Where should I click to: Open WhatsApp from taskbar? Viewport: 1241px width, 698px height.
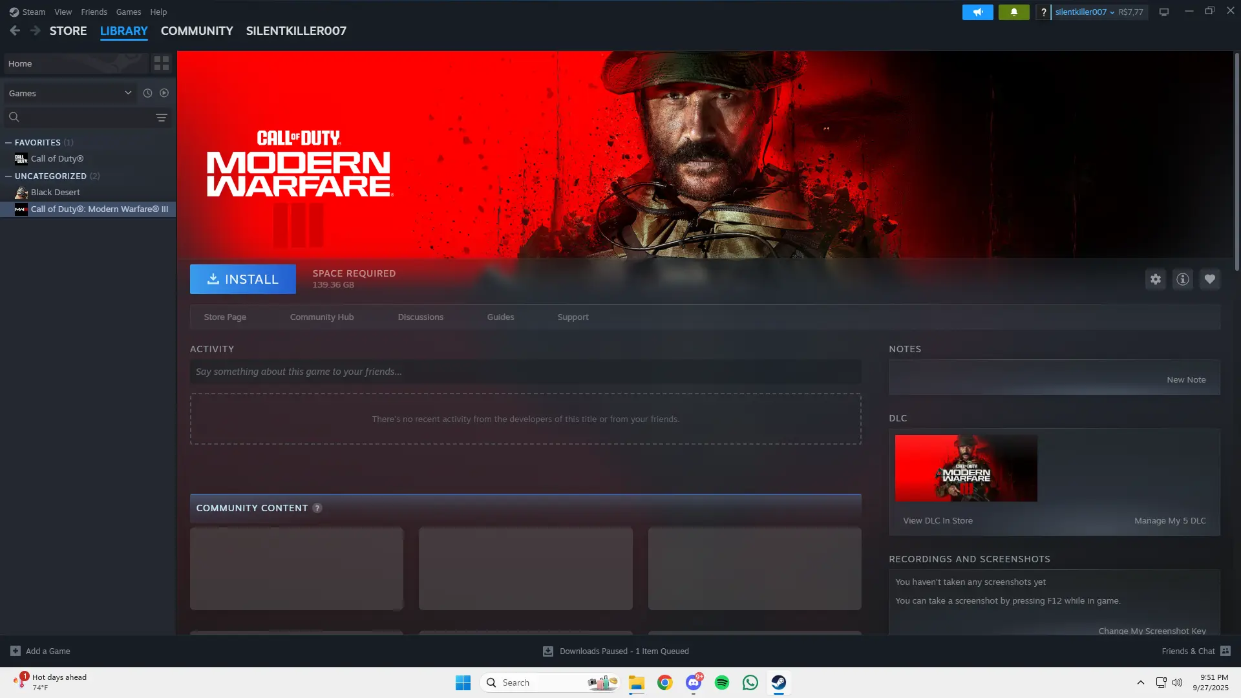coord(750,682)
